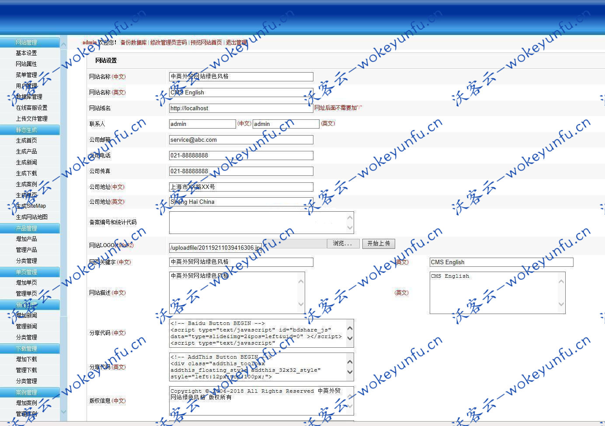Open 增加下载 page

pyautogui.click(x=26, y=359)
